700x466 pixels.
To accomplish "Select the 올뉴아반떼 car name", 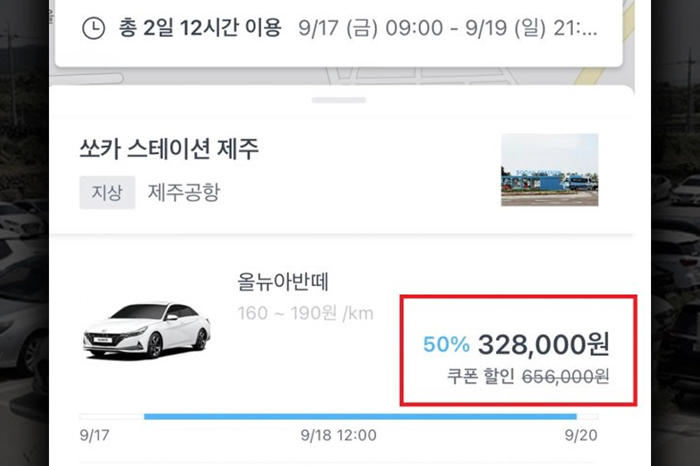I will (283, 283).
